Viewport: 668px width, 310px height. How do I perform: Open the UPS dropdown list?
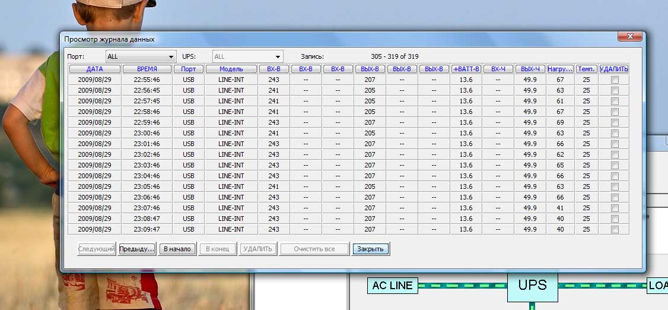tap(248, 56)
